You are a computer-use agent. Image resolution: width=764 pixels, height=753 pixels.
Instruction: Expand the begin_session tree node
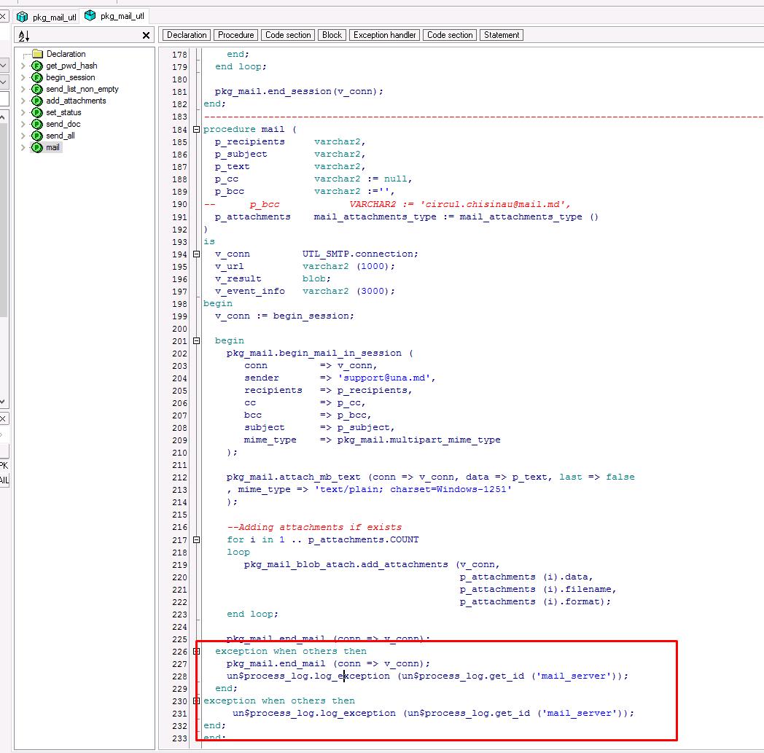(x=23, y=77)
